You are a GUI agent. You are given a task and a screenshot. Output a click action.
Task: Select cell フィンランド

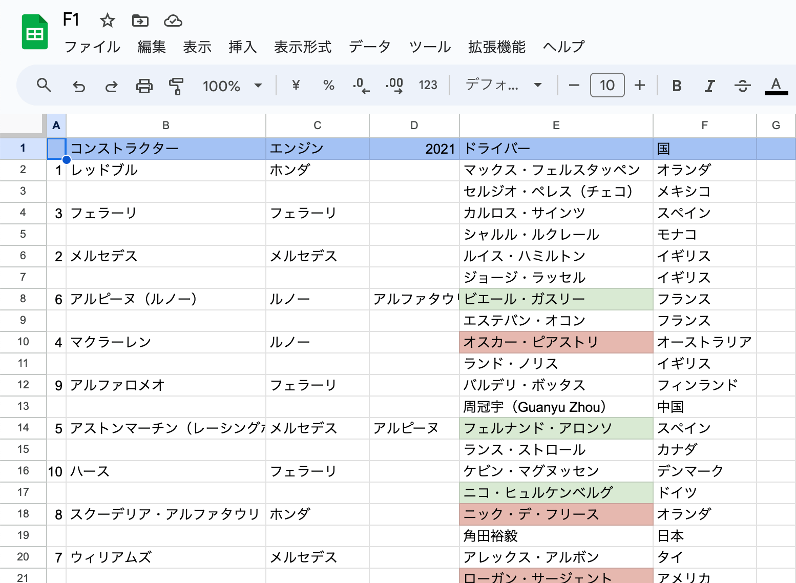click(x=705, y=385)
